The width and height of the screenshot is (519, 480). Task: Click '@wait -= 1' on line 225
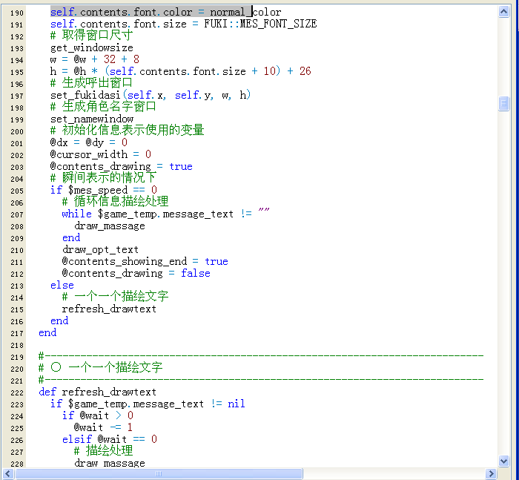point(103,427)
